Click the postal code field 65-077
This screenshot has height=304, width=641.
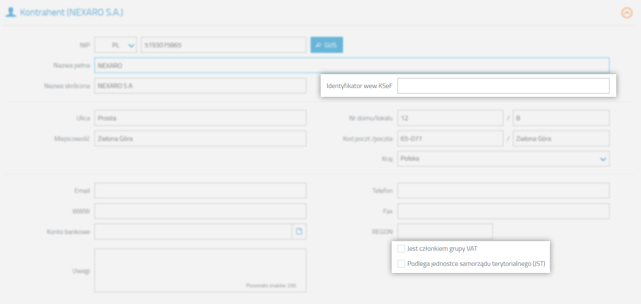(x=450, y=138)
